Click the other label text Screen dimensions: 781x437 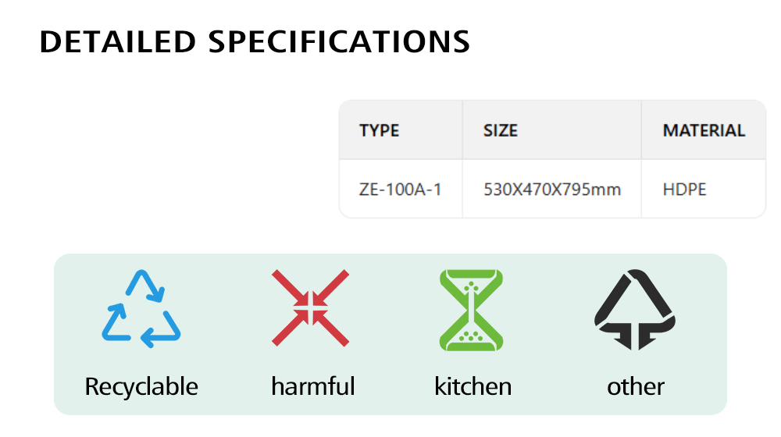(636, 386)
